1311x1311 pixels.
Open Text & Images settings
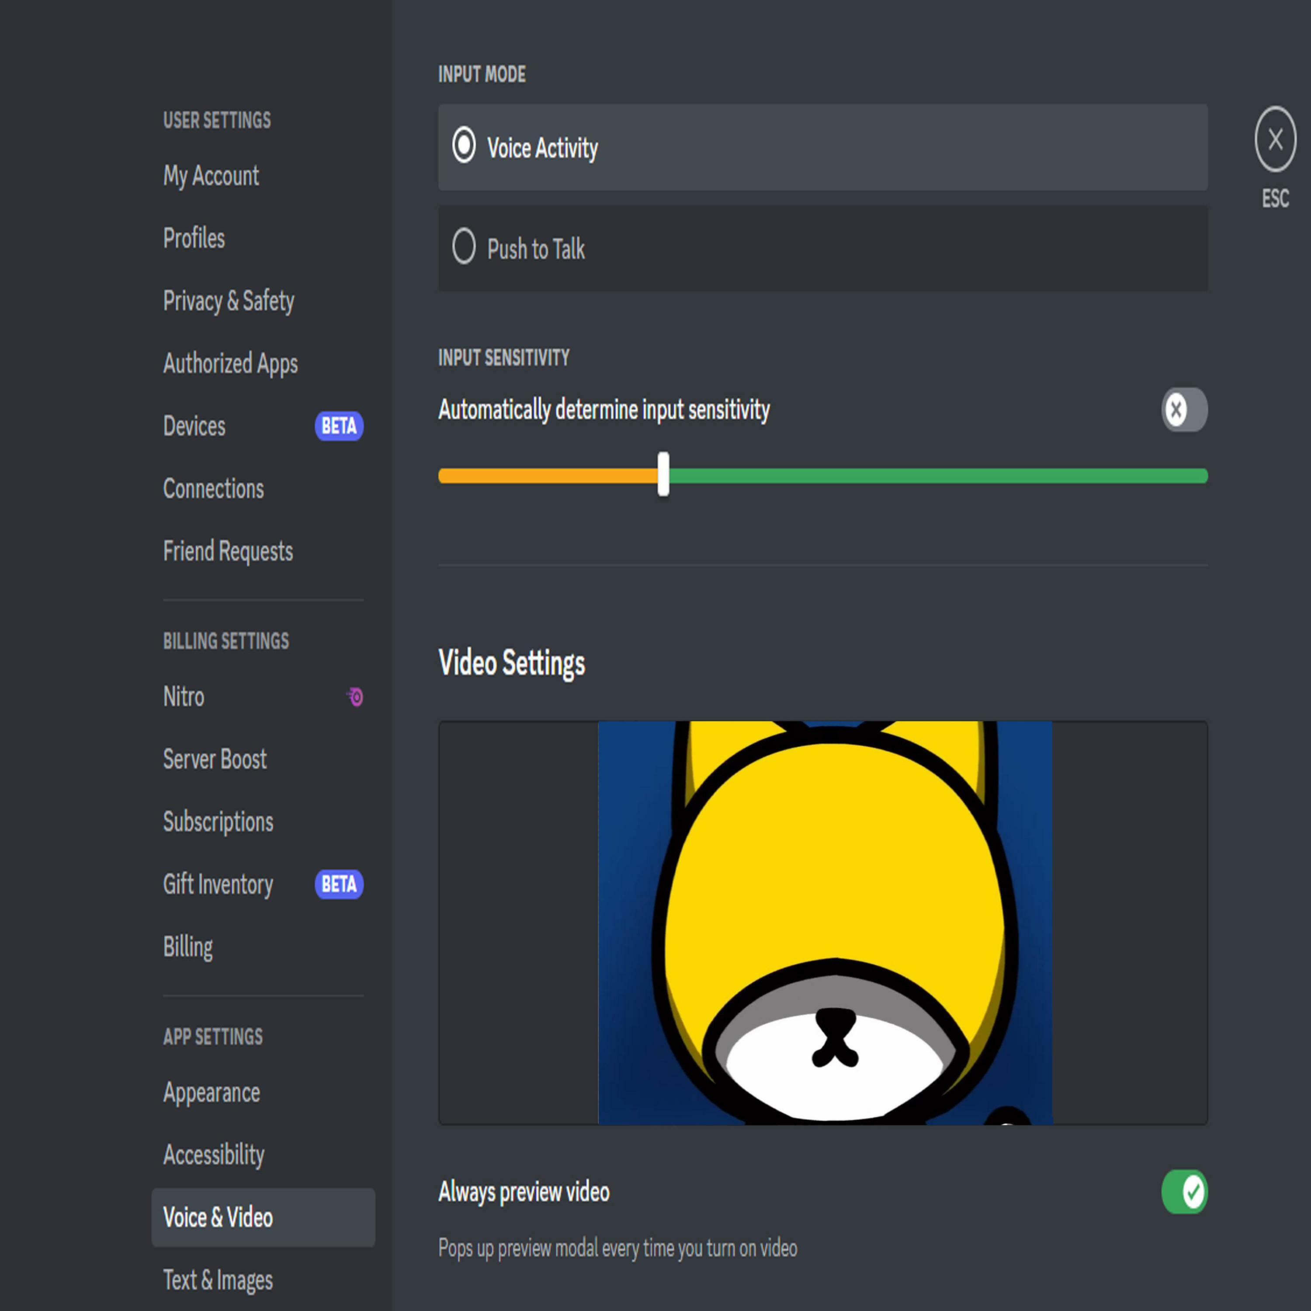coord(218,1280)
